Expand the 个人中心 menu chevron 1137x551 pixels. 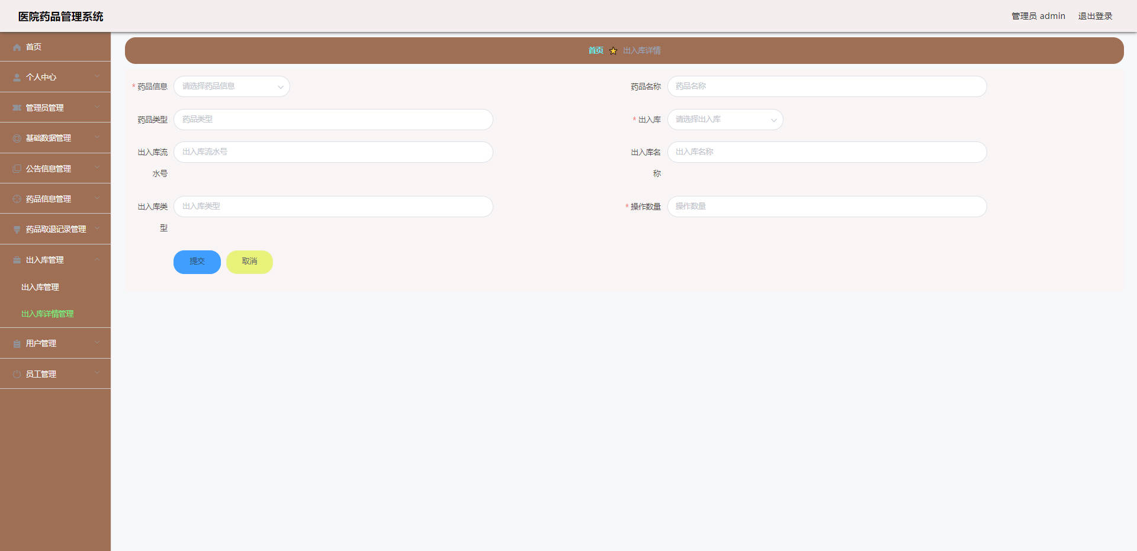[x=97, y=76]
